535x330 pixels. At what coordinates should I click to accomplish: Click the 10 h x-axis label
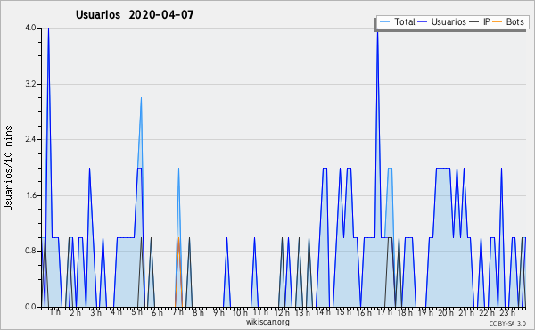tap(240, 312)
